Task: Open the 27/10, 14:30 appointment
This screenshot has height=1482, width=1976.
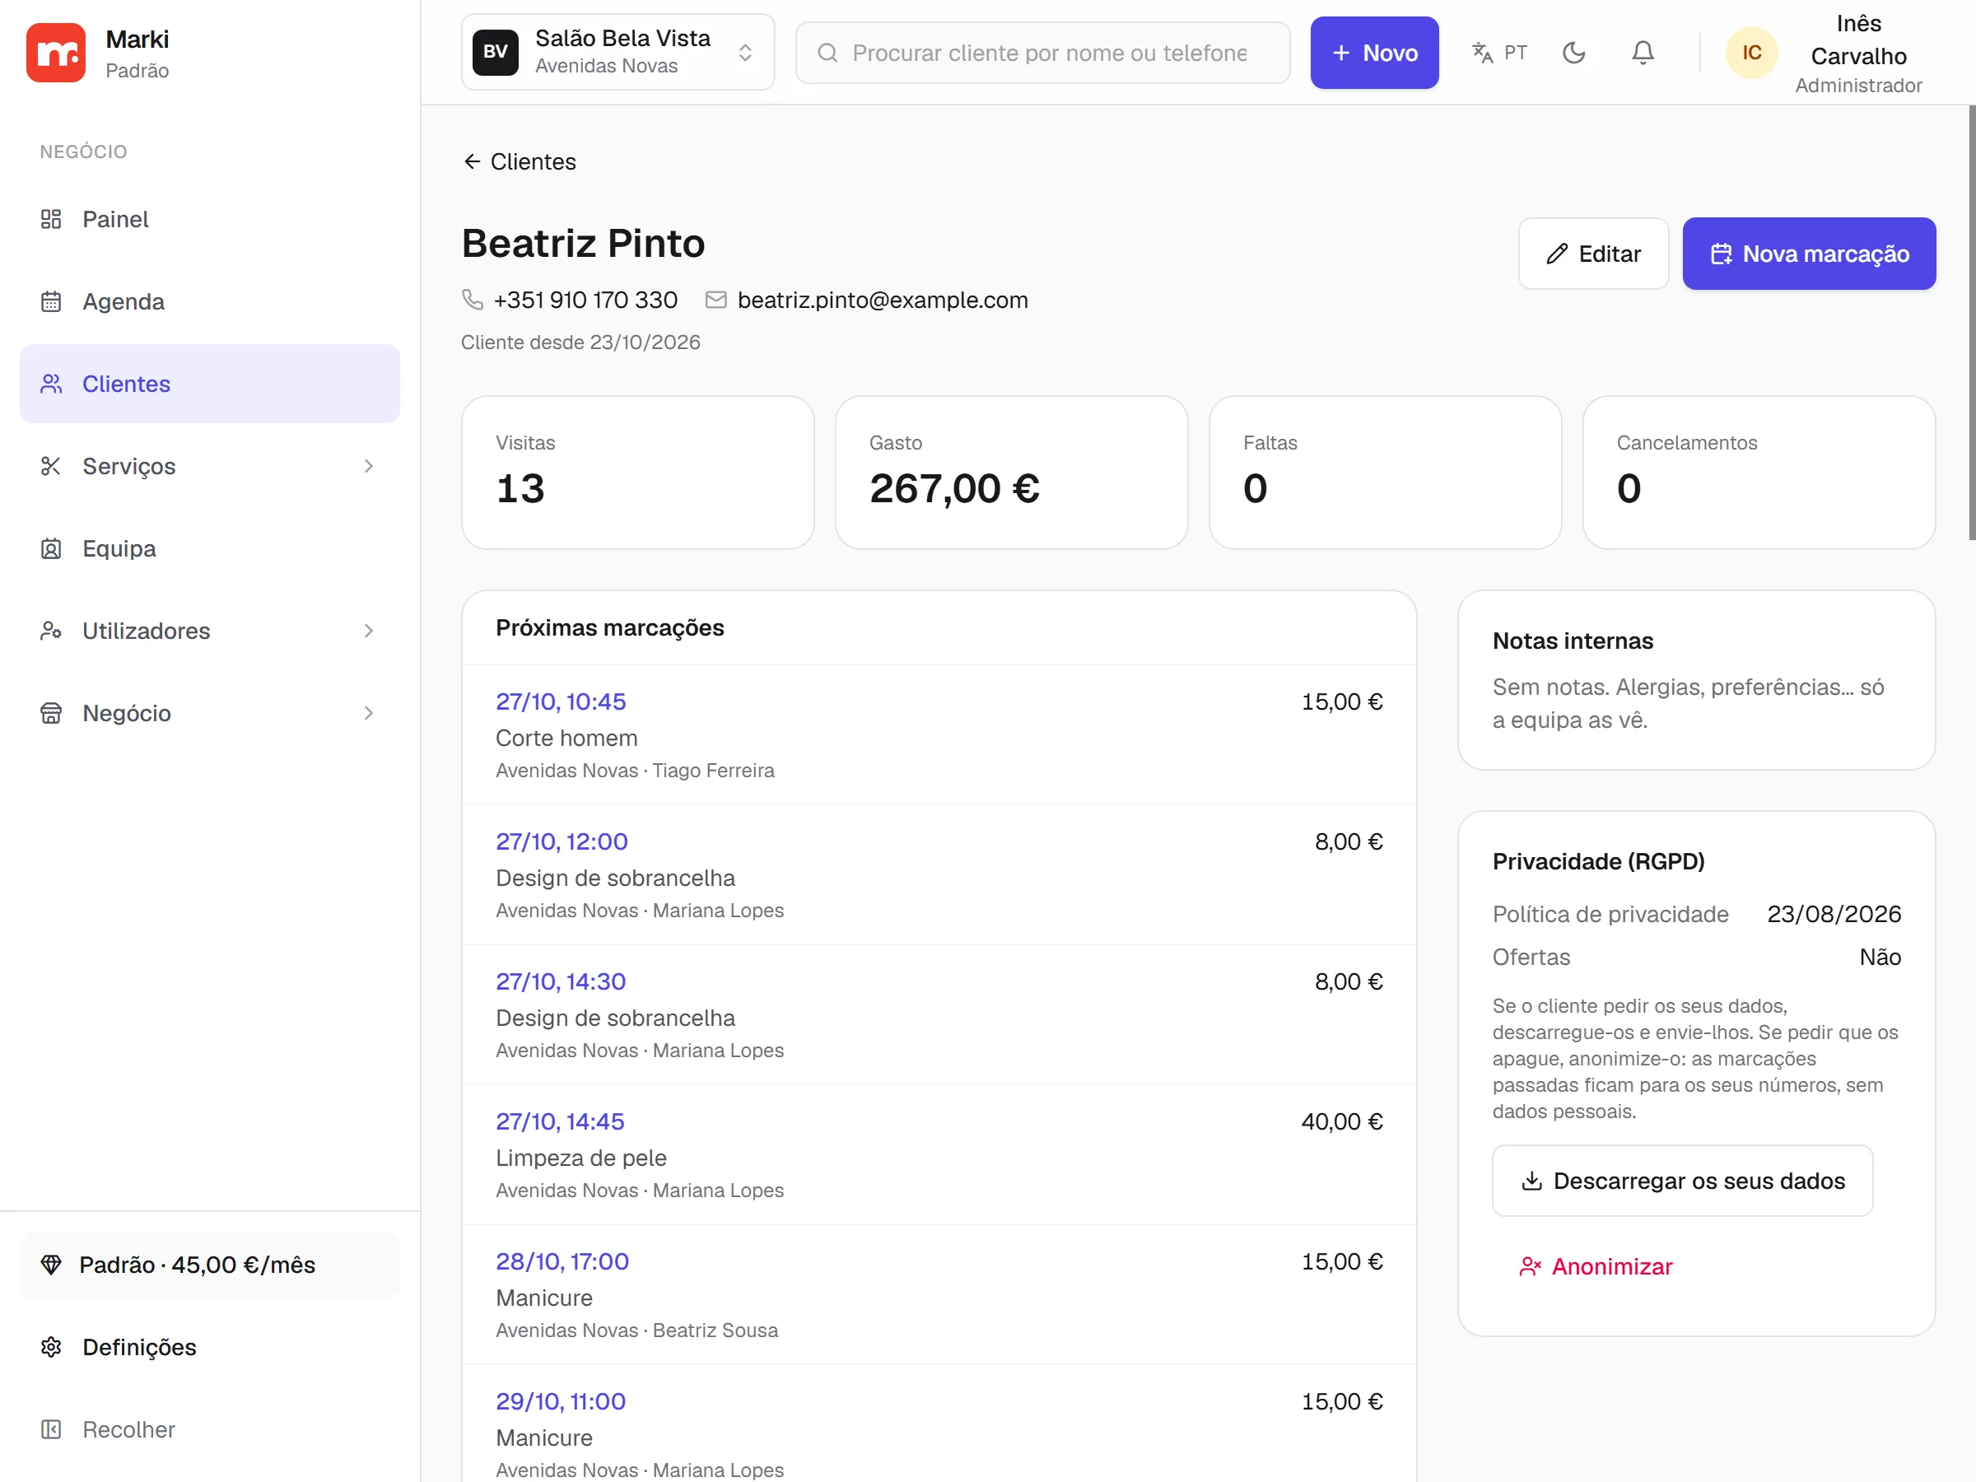Action: click(939, 1015)
